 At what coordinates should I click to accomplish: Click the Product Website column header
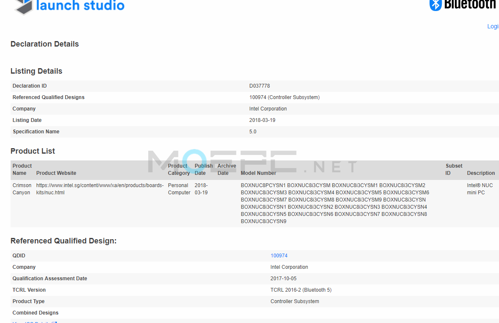[56, 173]
